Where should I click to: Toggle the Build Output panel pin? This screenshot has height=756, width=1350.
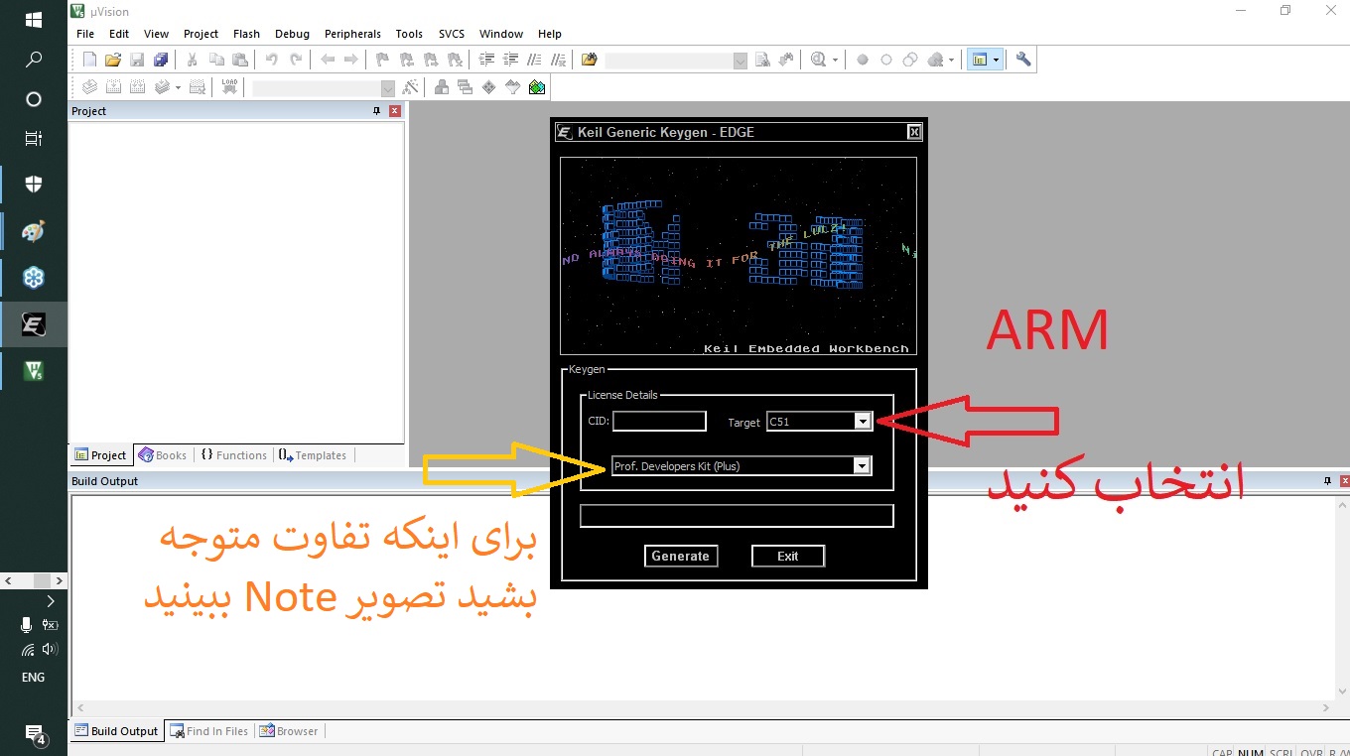(1327, 481)
